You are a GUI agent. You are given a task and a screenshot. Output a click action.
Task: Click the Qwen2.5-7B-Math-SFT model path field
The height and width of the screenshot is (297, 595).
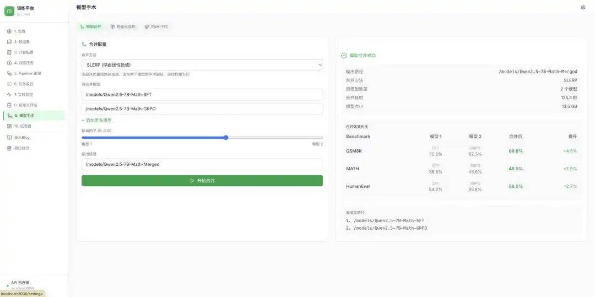coord(202,95)
